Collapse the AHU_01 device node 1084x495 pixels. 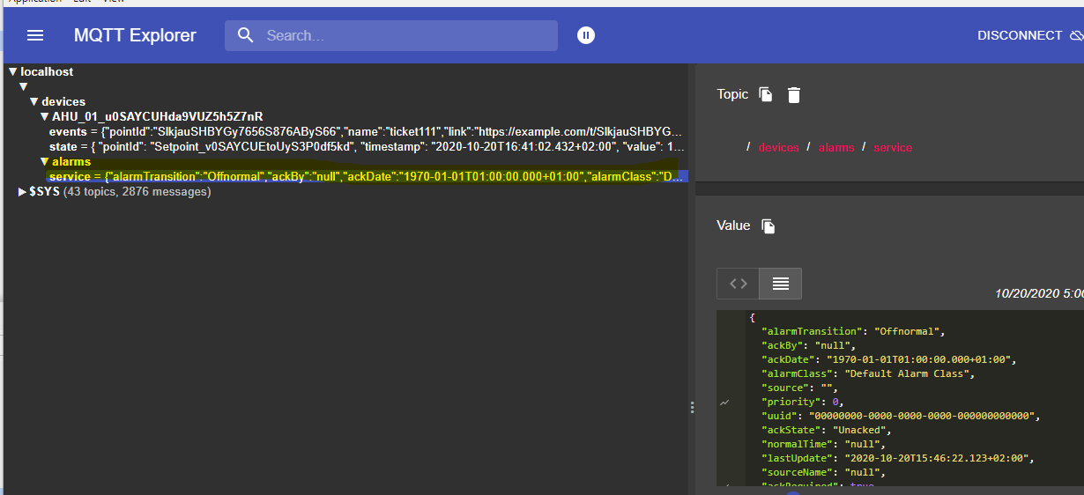(x=45, y=117)
